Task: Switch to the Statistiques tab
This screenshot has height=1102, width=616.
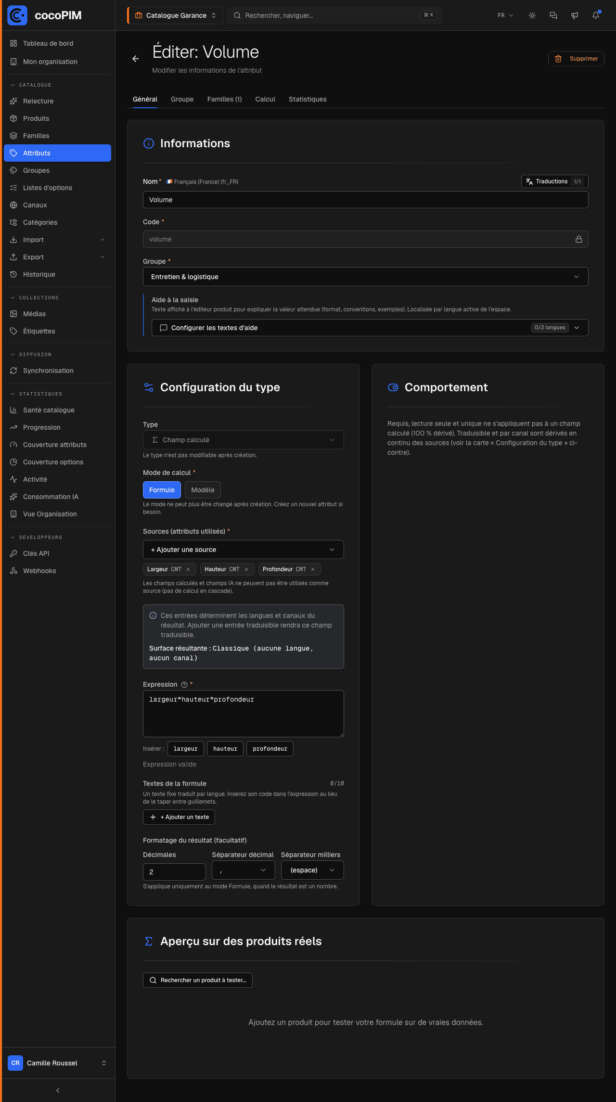Action: (308, 99)
